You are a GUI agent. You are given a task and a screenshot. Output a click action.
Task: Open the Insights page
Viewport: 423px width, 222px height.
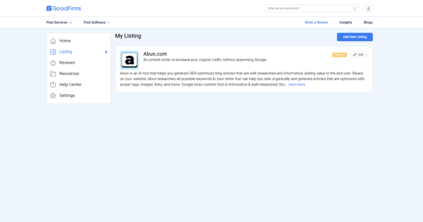346,22
